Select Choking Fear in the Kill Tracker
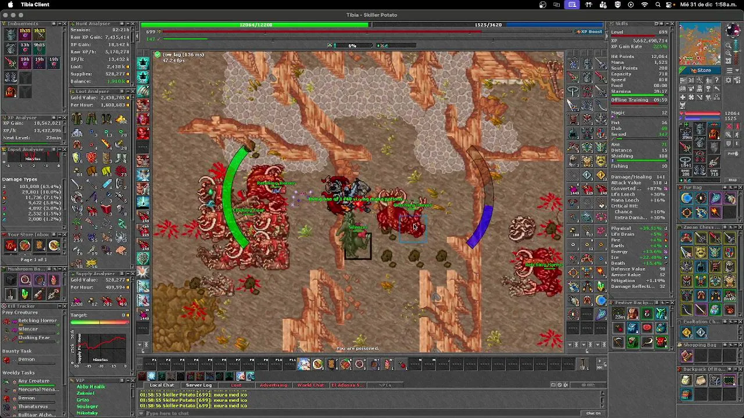This screenshot has width=744, height=418. (34, 337)
